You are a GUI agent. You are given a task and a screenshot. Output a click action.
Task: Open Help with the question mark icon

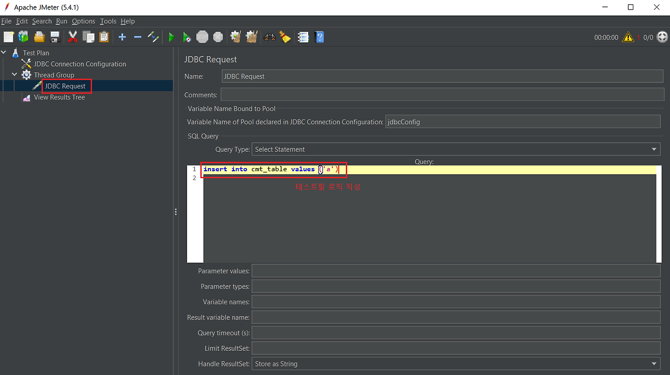click(319, 37)
